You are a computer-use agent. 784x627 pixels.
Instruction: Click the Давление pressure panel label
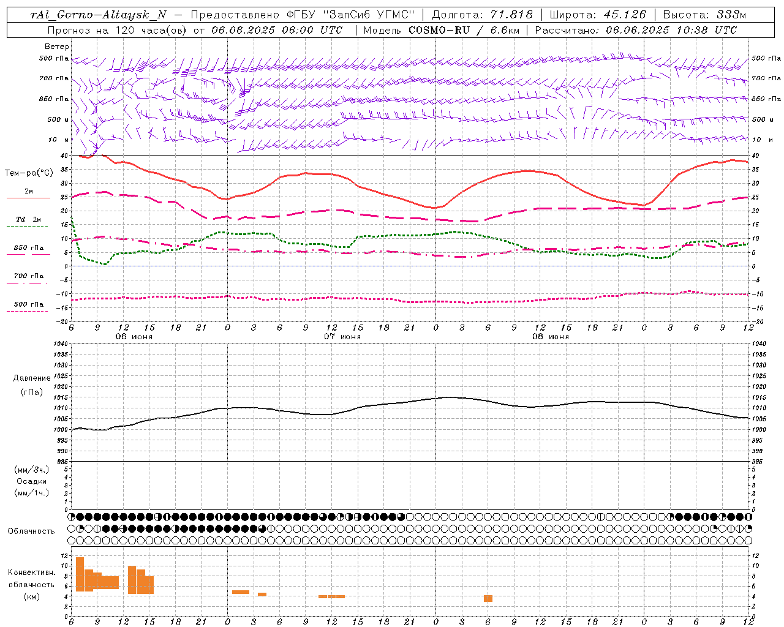pos(32,378)
